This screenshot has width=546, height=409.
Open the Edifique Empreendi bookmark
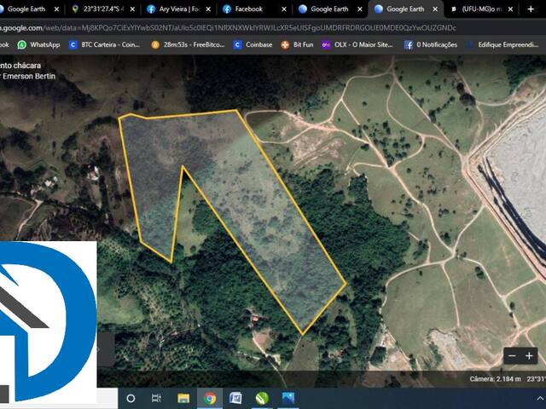coord(502,44)
